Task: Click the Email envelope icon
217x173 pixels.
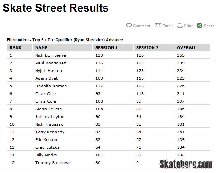Action: (x=158, y=26)
